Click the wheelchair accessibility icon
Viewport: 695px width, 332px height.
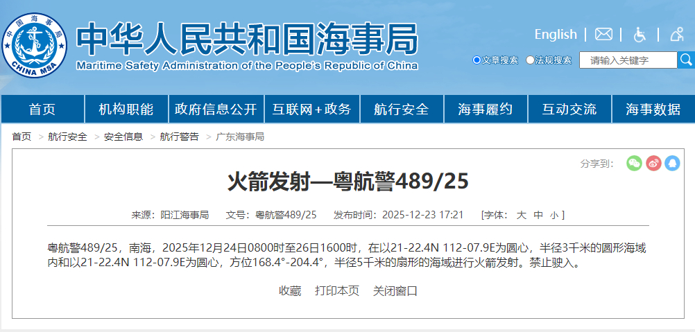pos(640,34)
